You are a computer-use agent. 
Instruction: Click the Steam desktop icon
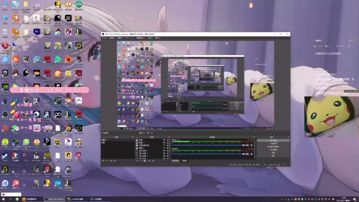point(5,156)
